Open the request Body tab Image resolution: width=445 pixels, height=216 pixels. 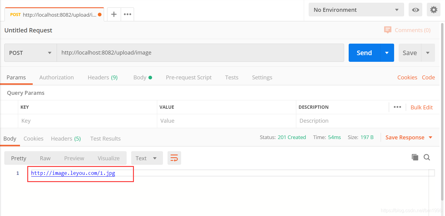click(x=143, y=77)
